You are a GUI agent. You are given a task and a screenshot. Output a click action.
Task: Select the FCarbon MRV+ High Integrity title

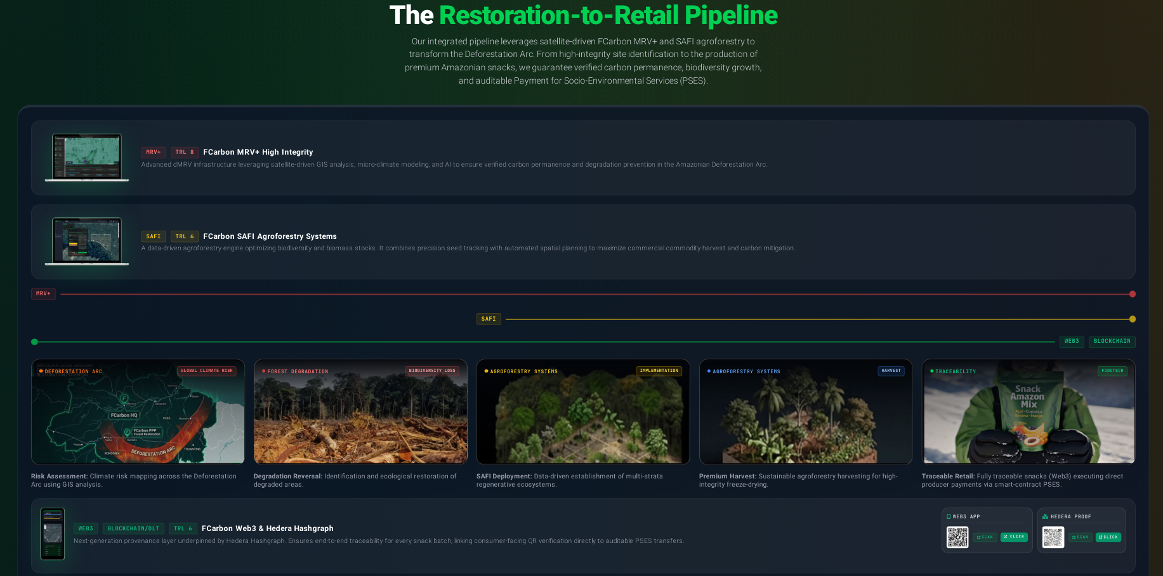coord(258,152)
